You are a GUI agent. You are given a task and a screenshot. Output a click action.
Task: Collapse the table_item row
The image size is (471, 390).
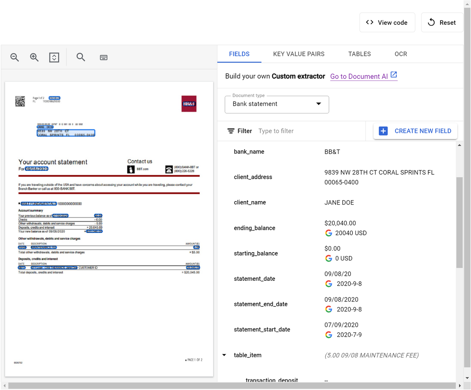tap(224, 355)
